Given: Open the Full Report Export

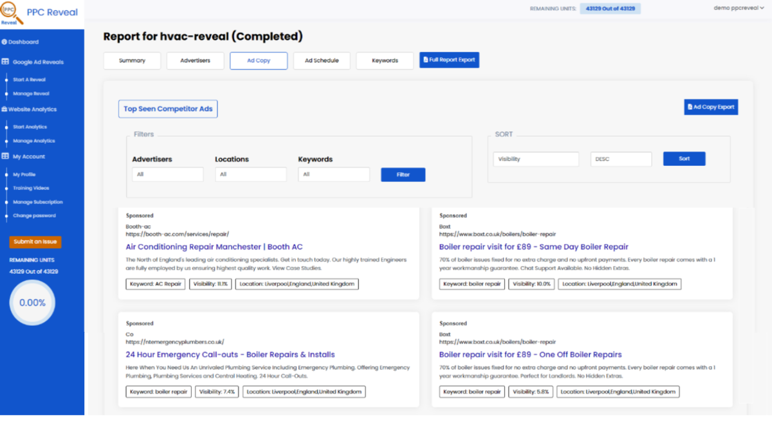Looking at the screenshot, I should (x=448, y=60).
